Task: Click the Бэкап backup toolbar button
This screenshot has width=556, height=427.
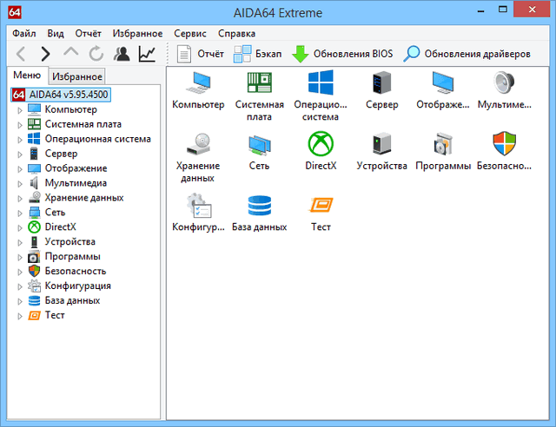Action: pyautogui.click(x=257, y=54)
